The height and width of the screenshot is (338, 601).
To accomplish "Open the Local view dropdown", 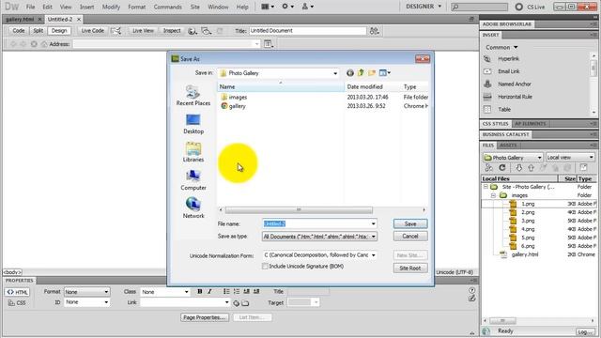I will tap(570, 158).
